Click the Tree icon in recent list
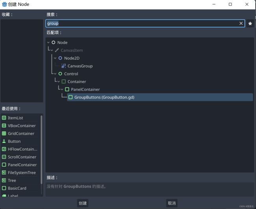This screenshot has width=256, height=209. [4, 180]
